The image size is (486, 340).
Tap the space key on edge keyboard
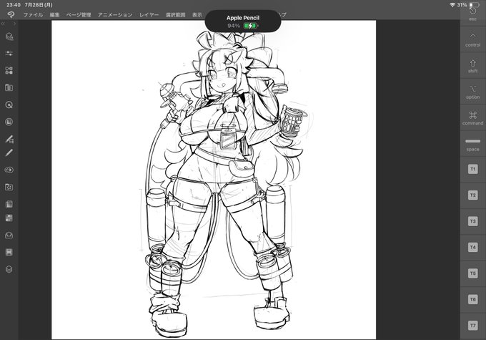pyautogui.click(x=472, y=144)
